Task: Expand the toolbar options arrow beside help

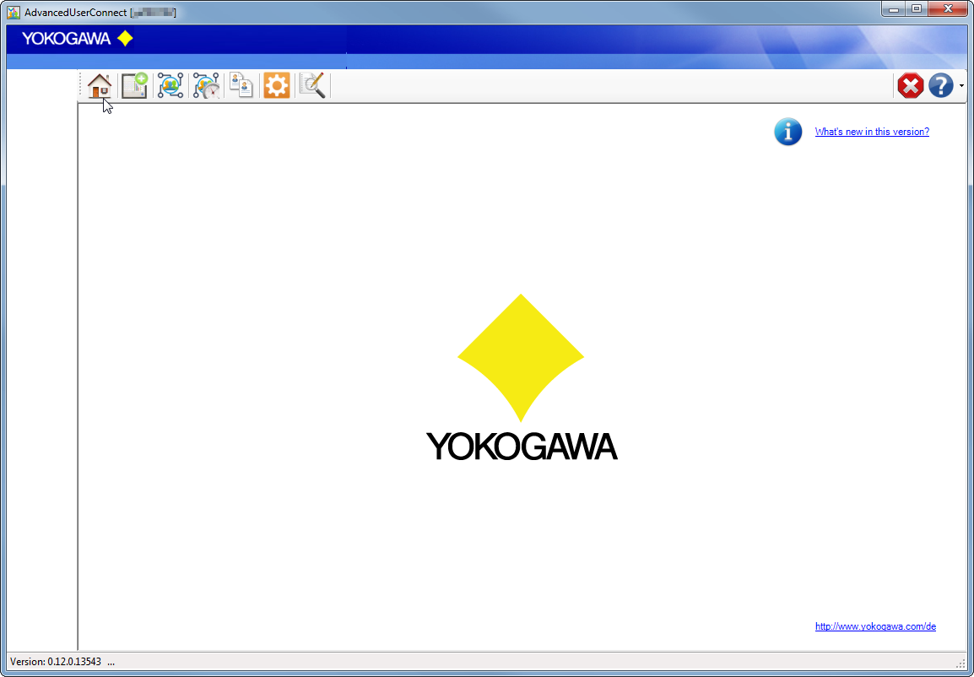Action: point(961,86)
